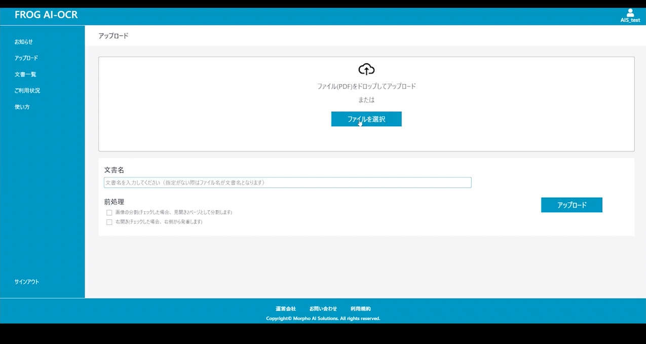646x344 pixels.
Task: Click the blue アップロード submit button
Action: click(572, 205)
